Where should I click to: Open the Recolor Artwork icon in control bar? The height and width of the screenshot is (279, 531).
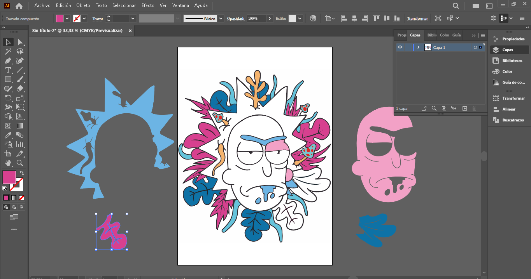click(313, 18)
